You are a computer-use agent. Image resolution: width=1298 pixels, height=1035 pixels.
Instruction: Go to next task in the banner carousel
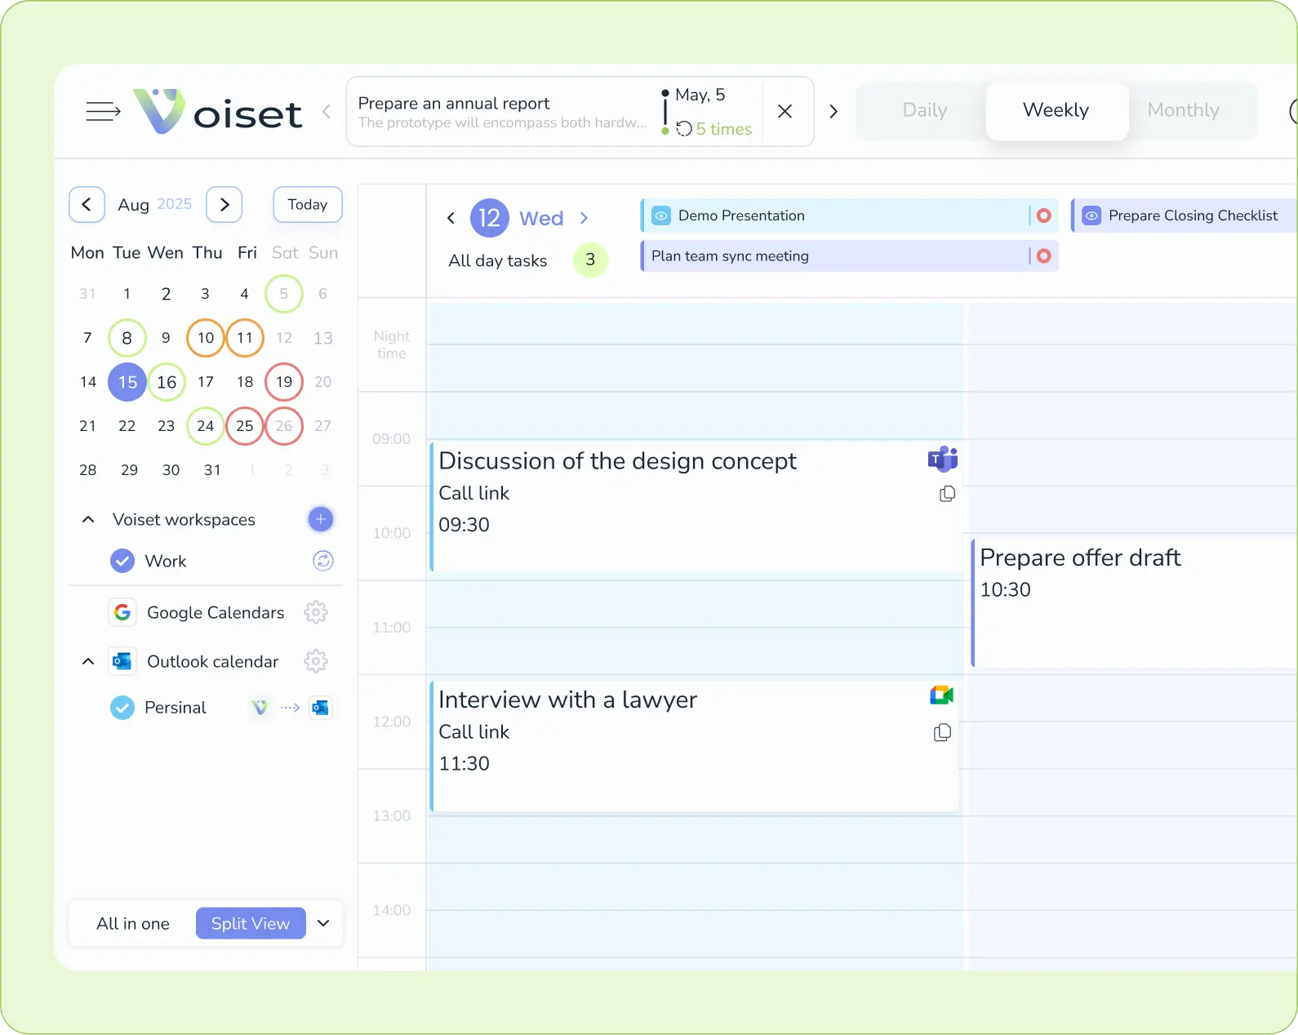833,111
